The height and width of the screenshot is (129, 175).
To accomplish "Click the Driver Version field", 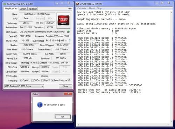I will (44, 63).
